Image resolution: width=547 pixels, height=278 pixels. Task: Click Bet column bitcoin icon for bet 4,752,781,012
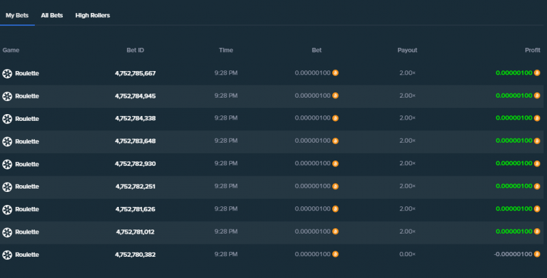335,232
